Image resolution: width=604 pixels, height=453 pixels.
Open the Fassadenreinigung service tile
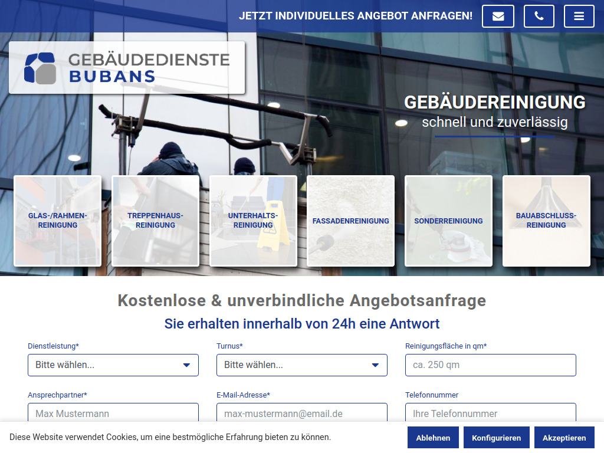(x=350, y=221)
